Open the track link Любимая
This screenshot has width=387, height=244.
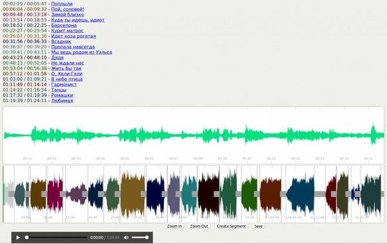(62, 101)
